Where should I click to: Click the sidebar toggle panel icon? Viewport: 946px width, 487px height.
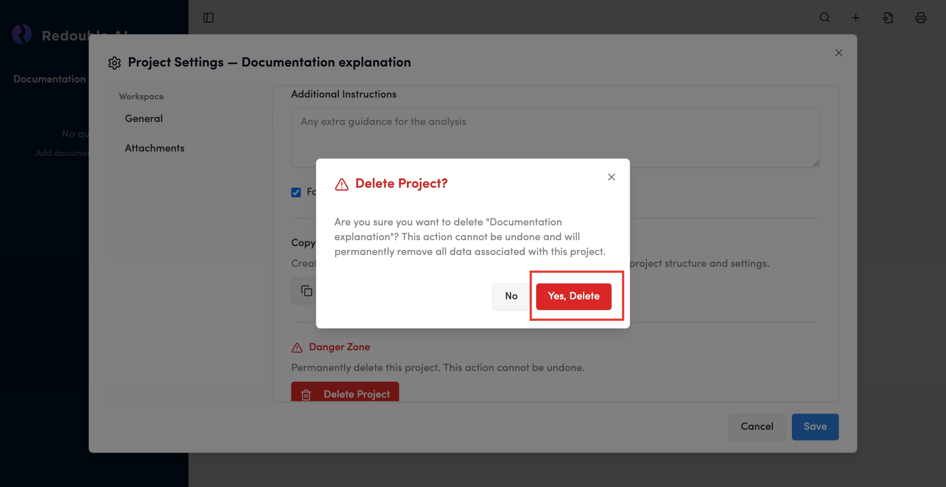coord(208,18)
